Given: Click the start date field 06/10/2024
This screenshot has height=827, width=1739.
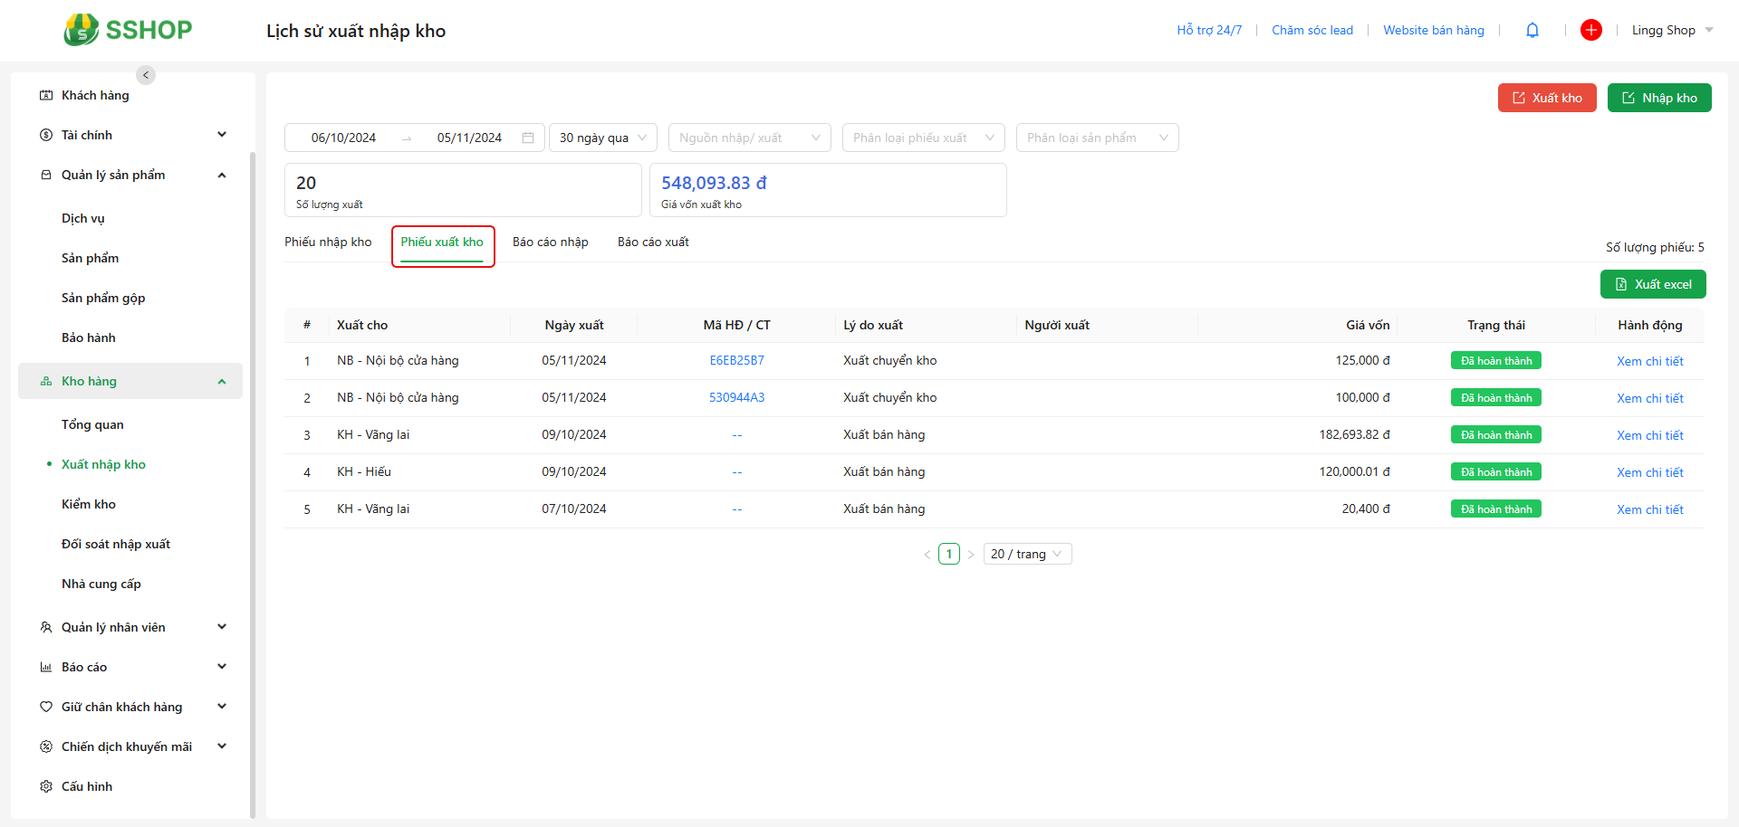Looking at the screenshot, I should pyautogui.click(x=343, y=138).
